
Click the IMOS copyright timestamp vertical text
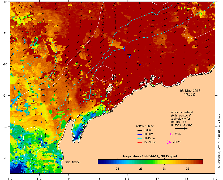tap(219, 142)
